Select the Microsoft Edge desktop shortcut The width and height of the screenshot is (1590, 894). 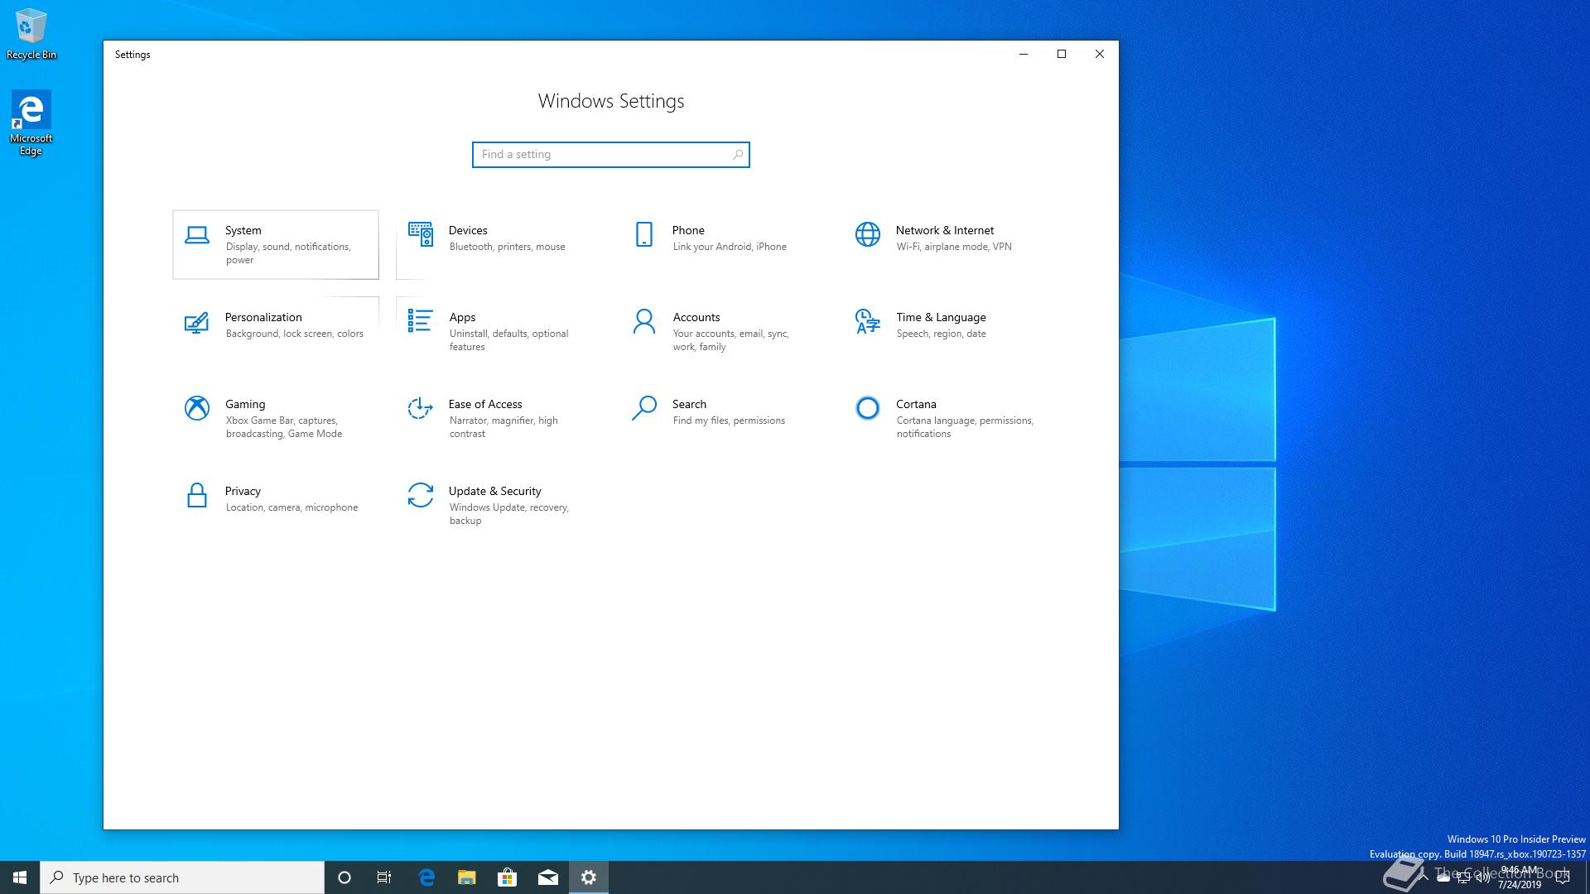[31, 123]
